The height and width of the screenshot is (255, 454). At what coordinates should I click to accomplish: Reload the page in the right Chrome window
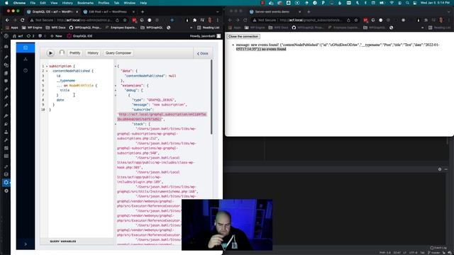(245, 21)
